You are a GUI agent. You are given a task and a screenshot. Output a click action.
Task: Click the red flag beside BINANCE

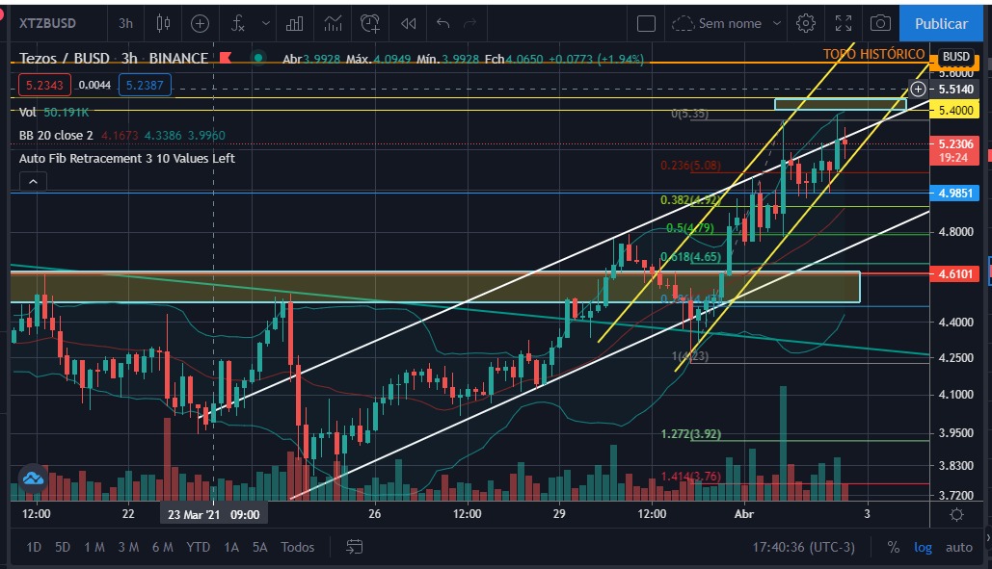(x=226, y=58)
